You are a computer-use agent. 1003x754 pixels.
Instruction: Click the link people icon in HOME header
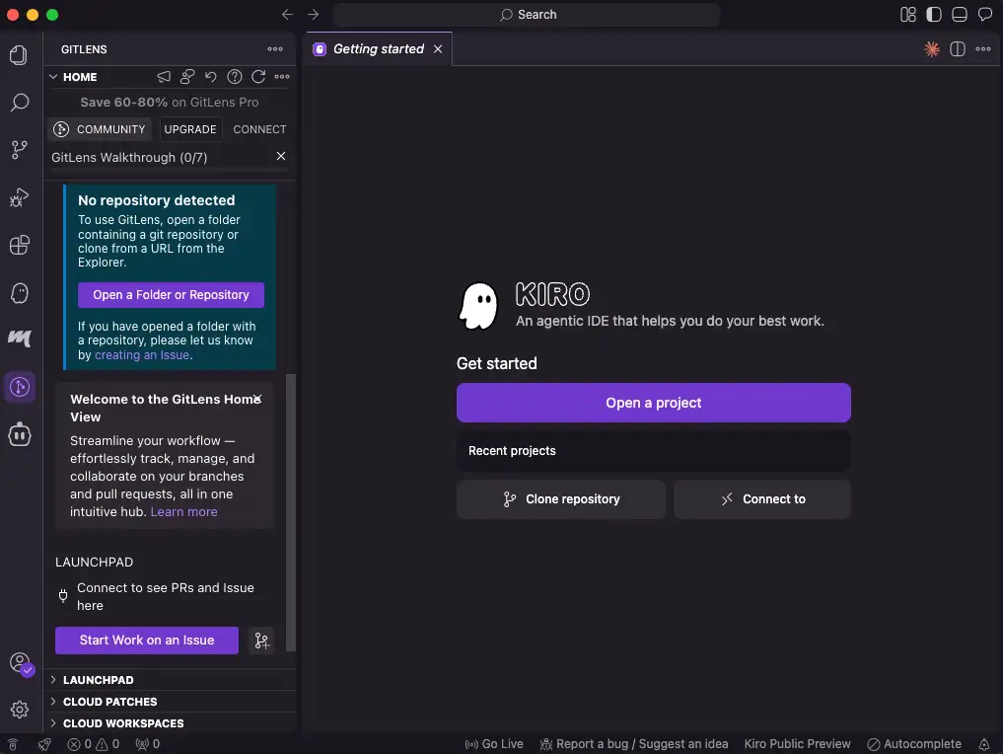click(187, 77)
